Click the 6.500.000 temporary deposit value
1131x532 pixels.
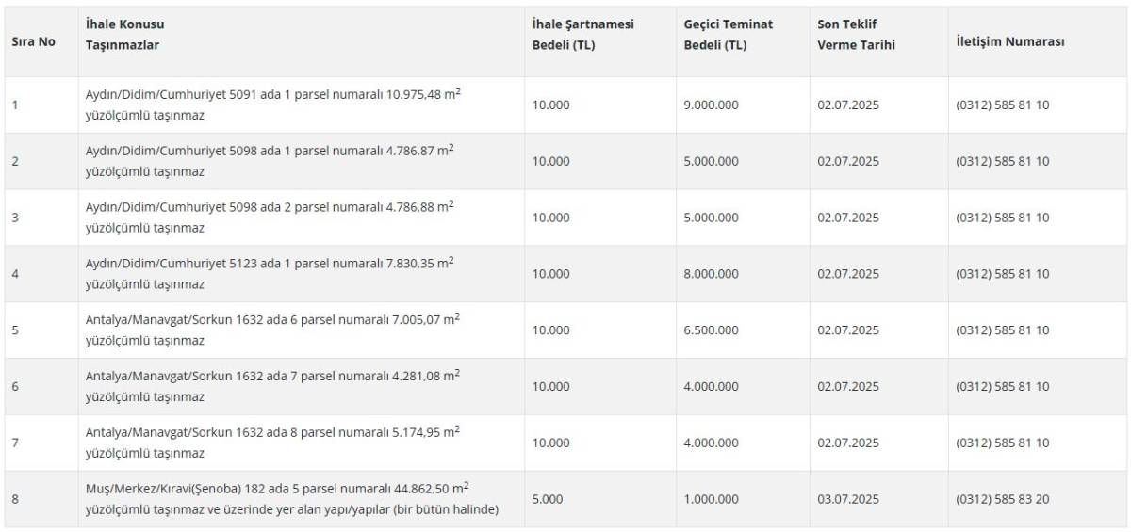(712, 330)
